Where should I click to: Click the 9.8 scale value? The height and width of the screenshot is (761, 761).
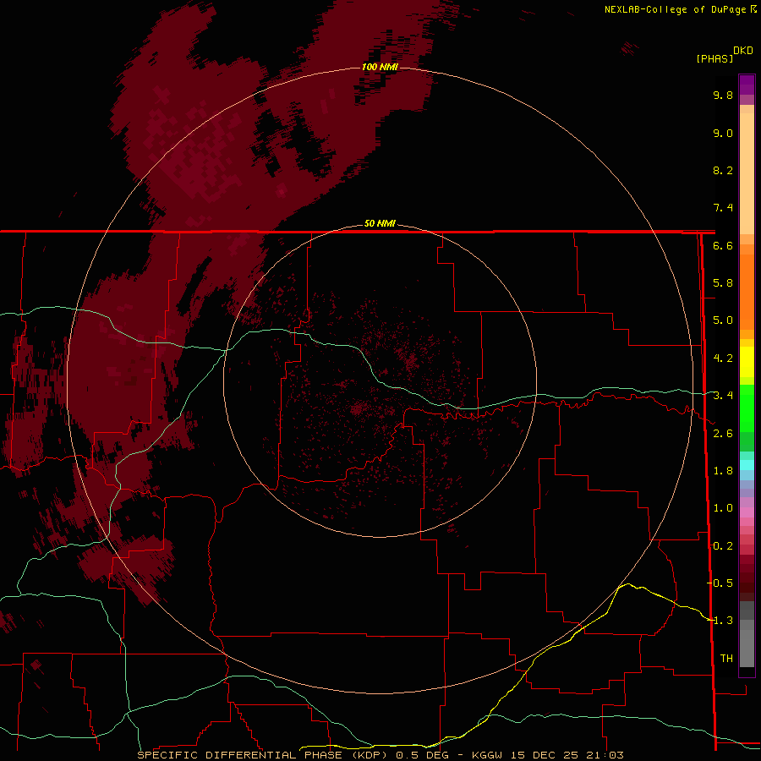(723, 95)
